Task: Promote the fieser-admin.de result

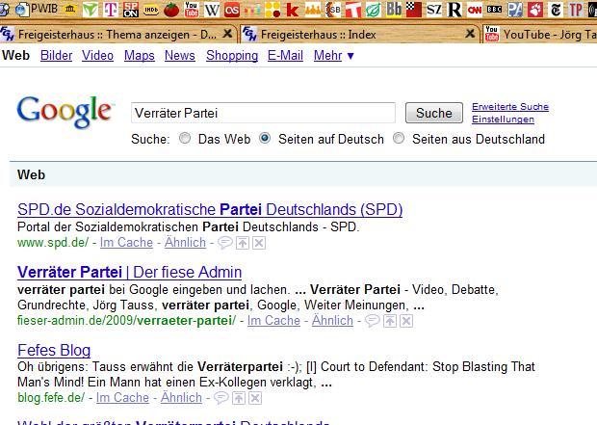Action: (x=390, y=321)
